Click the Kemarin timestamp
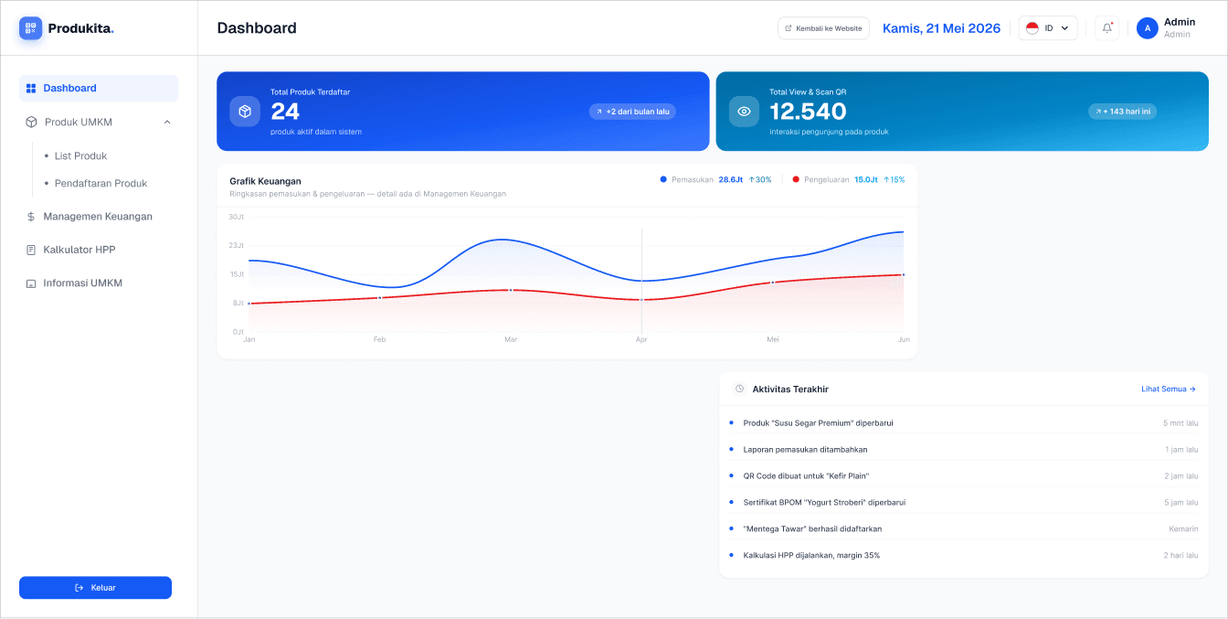Image resolution: width=1228 pixels, height=619 pixels. click(x=1183, y=529)
